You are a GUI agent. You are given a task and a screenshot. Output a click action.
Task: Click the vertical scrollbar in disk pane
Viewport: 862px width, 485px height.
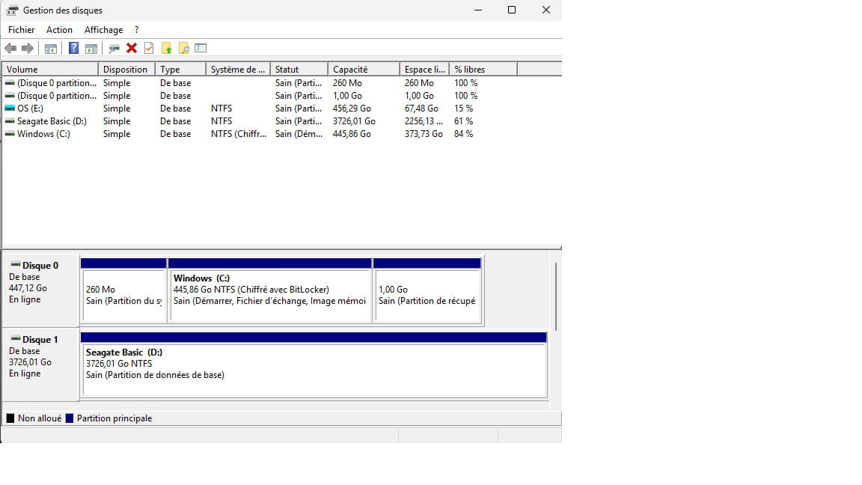pyautogui.click(x=555, y=296)
